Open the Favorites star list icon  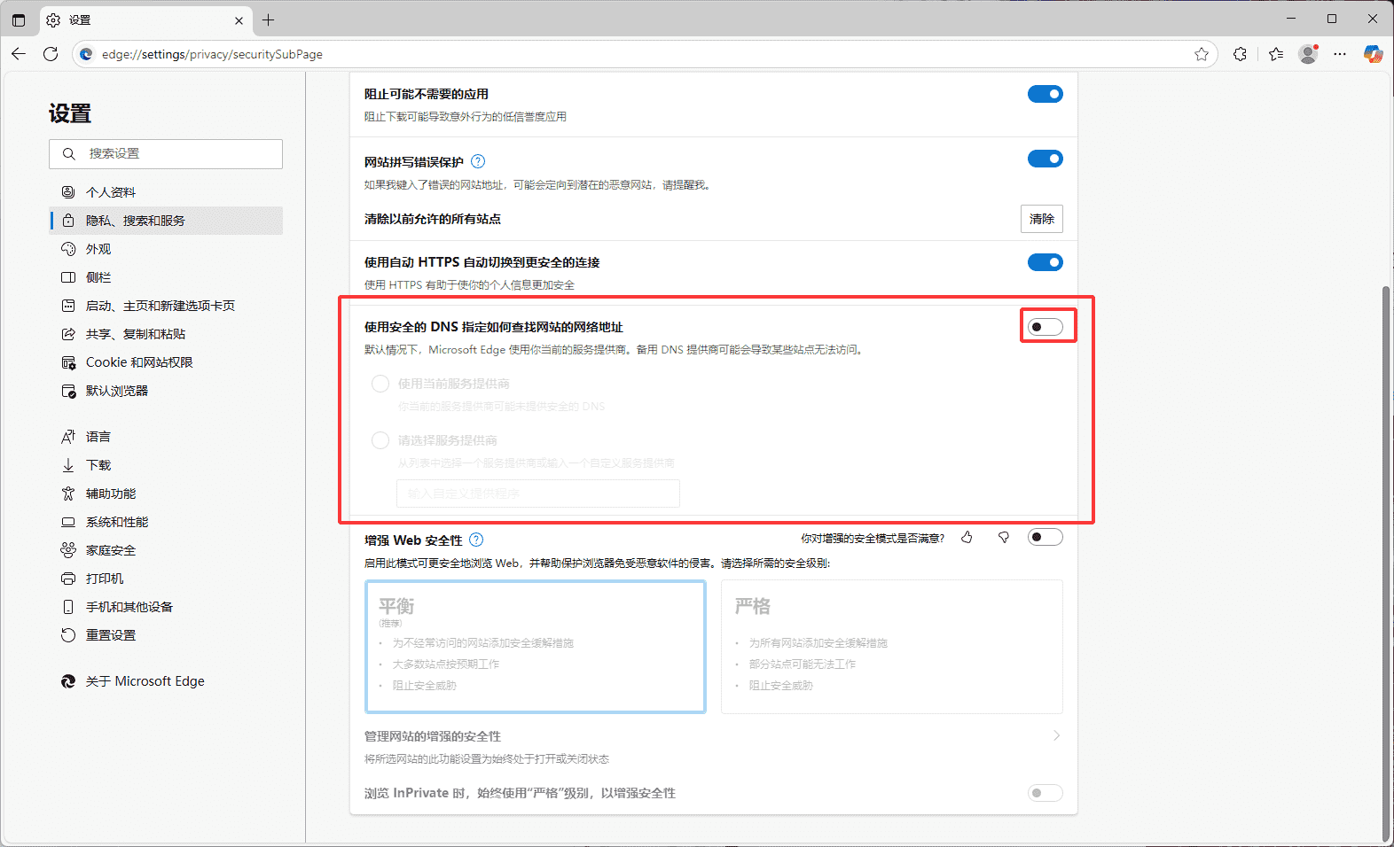1275,54
